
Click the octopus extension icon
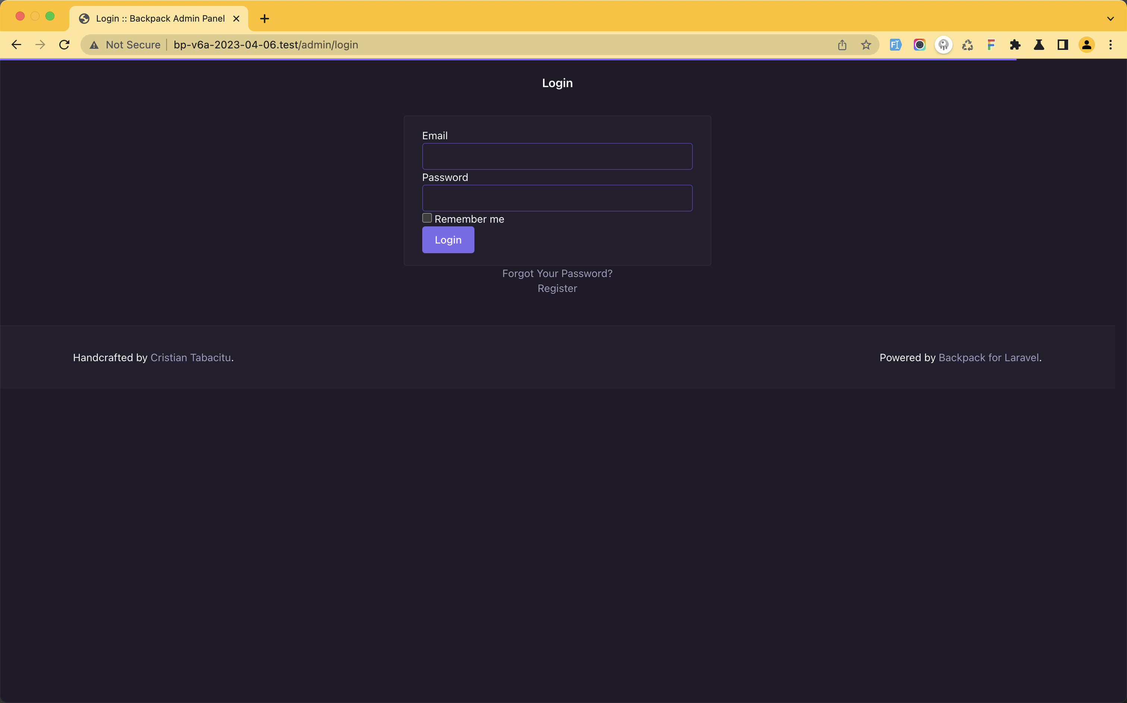pyautogui.click(x=943, y=45)
